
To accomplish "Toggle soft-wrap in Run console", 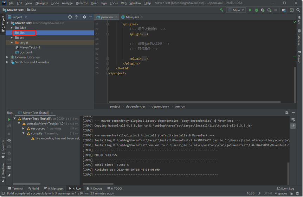I will point(293,120).
